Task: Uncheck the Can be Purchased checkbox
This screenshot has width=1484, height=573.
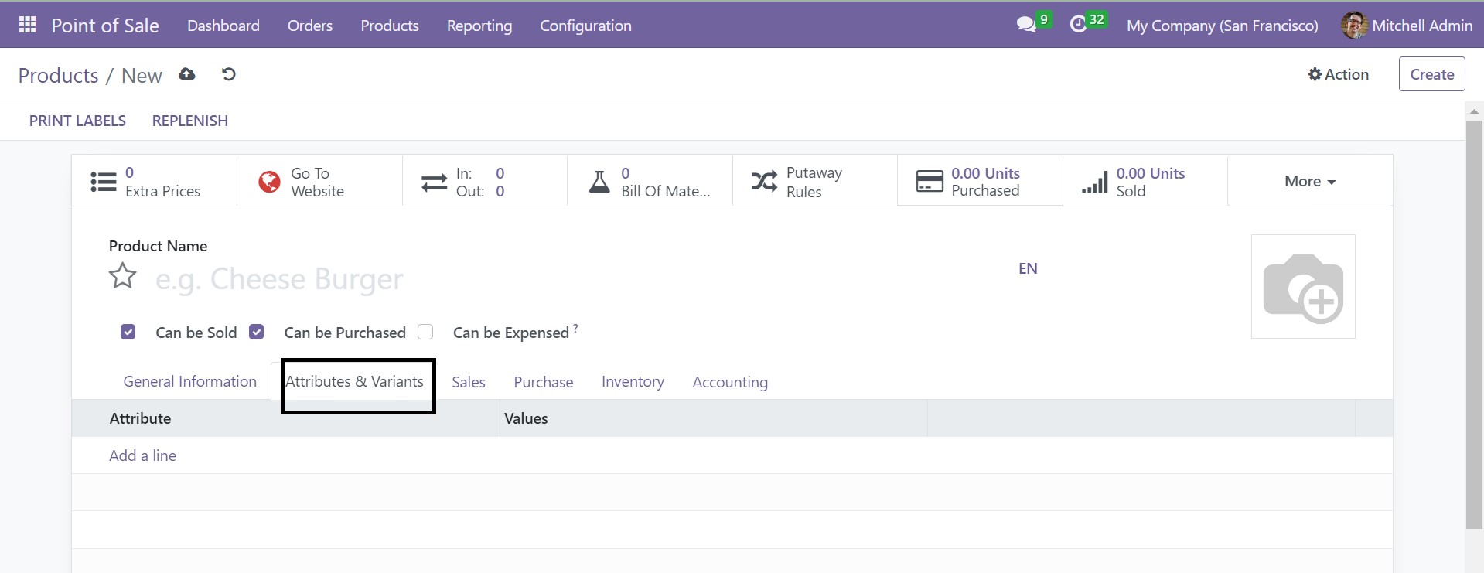Action: tap(257, 332)
